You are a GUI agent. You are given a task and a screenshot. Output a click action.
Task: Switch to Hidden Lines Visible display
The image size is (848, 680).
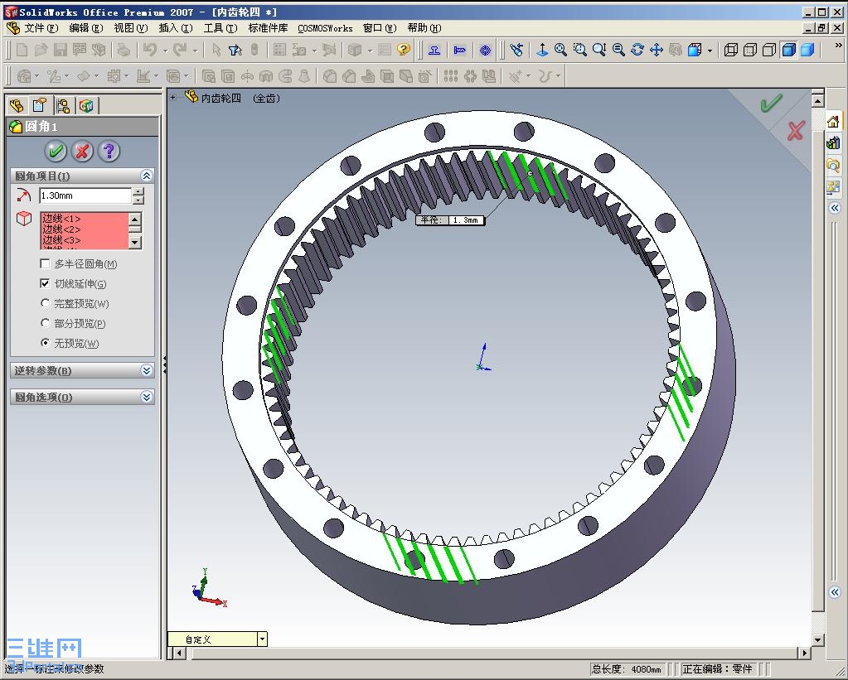click(750, 51)
